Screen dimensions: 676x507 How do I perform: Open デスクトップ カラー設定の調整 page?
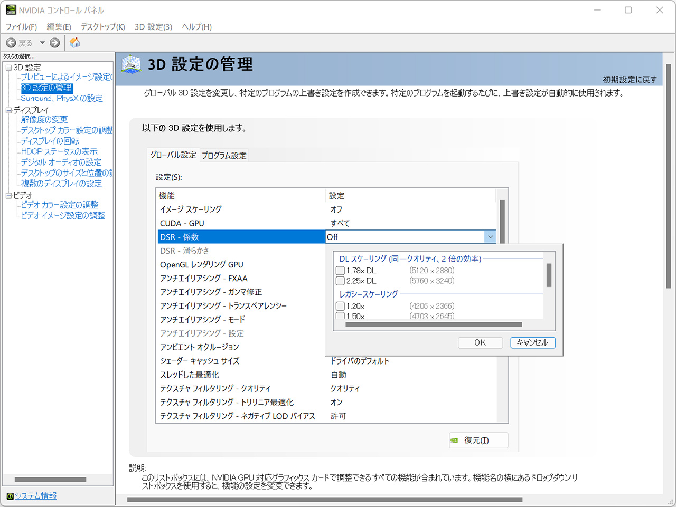click(67, 130)
